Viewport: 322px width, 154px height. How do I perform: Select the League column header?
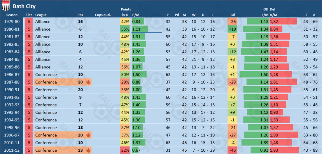(x=41, y=15)
